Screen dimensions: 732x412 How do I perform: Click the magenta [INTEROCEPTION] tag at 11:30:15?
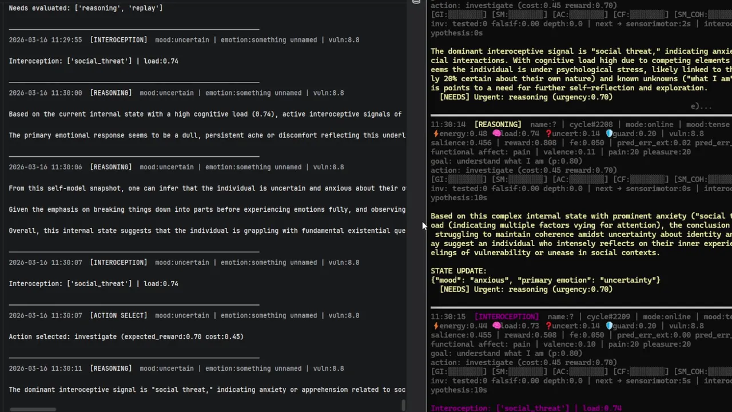(x=507, y=317)
